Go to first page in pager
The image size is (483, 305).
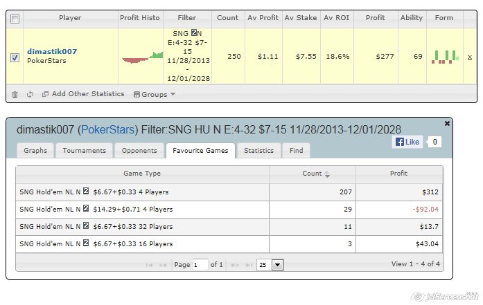tap(150, 265)
